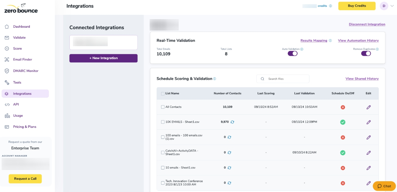Image resolution: width=397 pixels, height=192 pixels.
Task: Toggle schedule off for 10K EMAILS - Sheet1.csv
Action: (x=343, y=122)
